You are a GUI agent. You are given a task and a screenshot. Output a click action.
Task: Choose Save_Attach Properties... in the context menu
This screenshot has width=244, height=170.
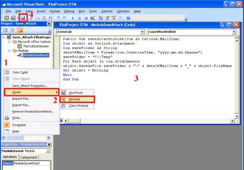point(32,86)
